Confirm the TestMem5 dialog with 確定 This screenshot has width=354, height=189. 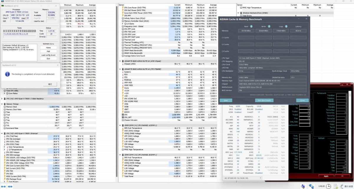pyautogui.click(x=50, y=84)
